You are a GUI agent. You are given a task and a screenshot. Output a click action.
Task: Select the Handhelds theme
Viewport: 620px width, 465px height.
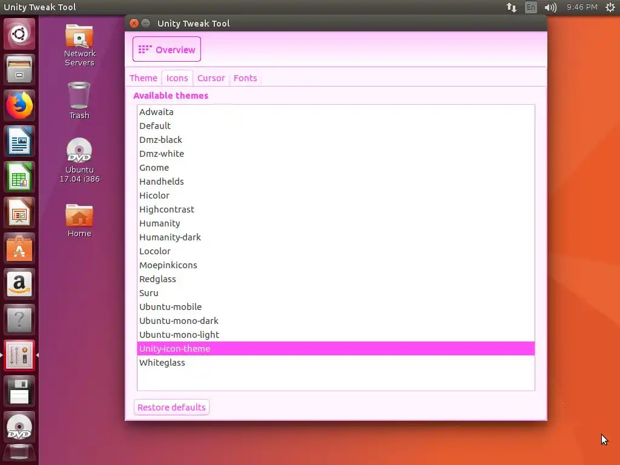coord(335,182)
